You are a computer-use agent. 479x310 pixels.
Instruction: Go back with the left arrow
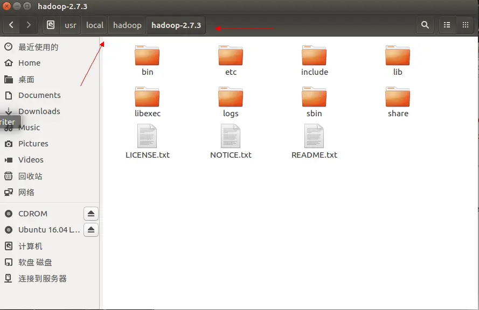[x=11, y=25]
